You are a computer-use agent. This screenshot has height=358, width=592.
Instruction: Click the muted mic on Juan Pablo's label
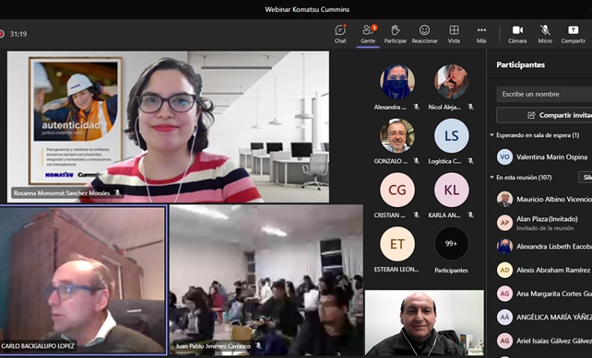(259, 346)
